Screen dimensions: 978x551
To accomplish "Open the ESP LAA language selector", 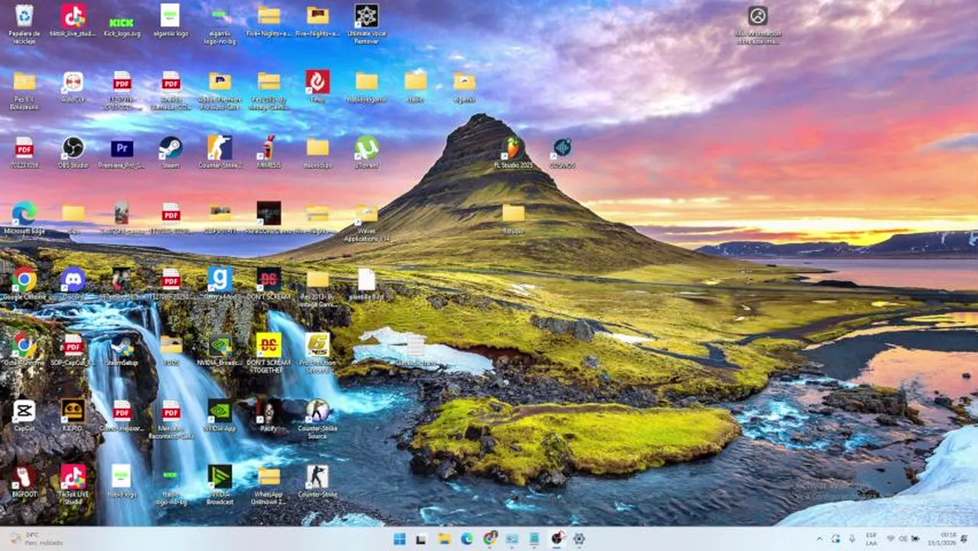I will 871,539.
